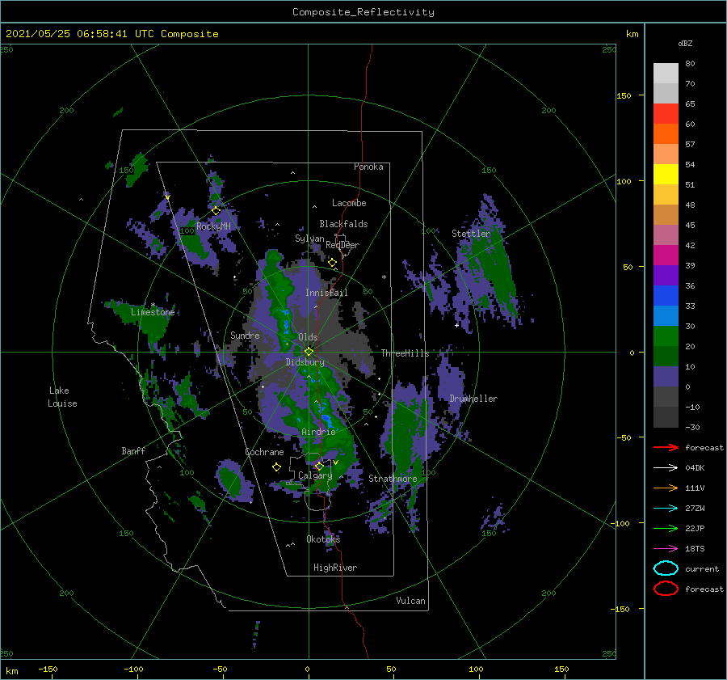Click the Composite_Reflectivity title
This screenshot has width=727, height=680.
pos(363,12)
